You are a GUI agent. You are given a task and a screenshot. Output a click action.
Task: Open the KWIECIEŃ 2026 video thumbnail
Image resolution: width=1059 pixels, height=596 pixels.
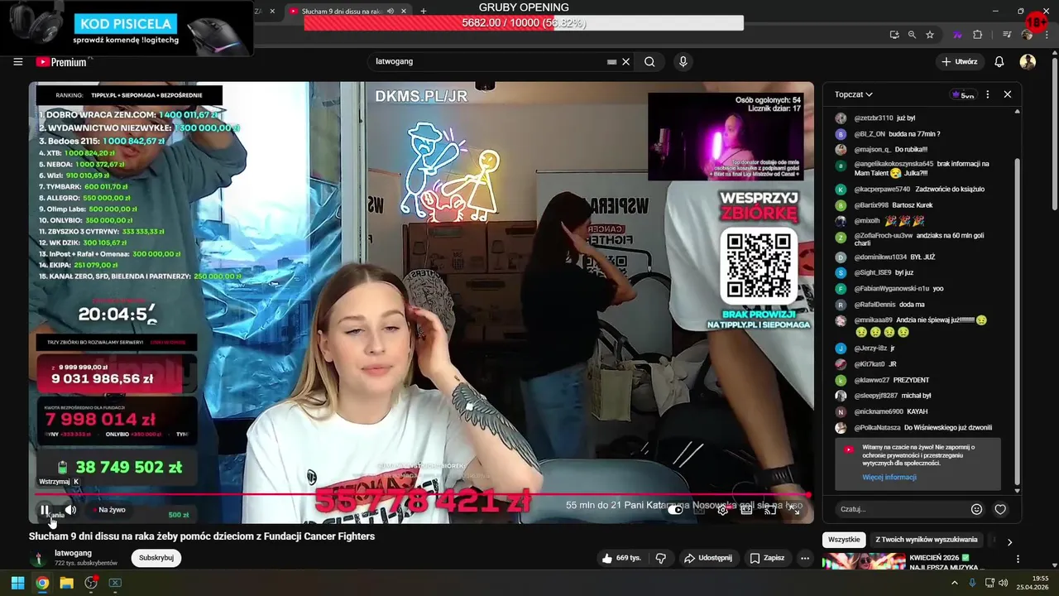(x=864, y=562)
